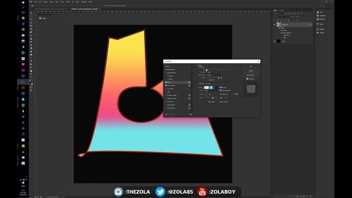Hide the Stroke effect in Layers panel
Viewport: 352px width, 198px height.
point(282,30)
